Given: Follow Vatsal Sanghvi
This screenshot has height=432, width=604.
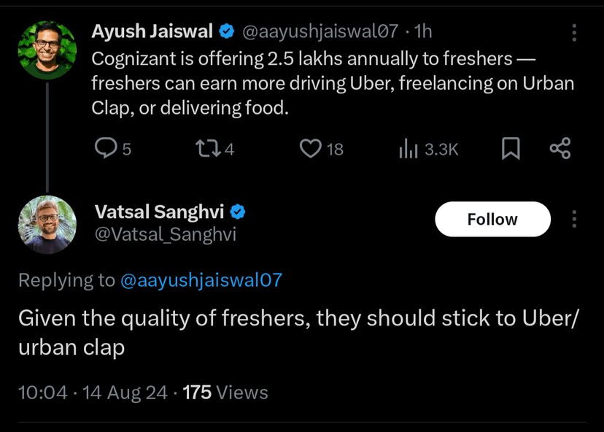Looking at the screenshot, I should [492, 219].
